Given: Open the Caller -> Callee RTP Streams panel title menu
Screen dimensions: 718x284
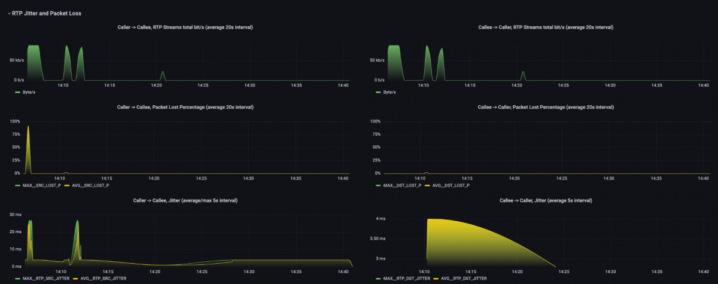Looking at the screenshot, I should [185, 28].
